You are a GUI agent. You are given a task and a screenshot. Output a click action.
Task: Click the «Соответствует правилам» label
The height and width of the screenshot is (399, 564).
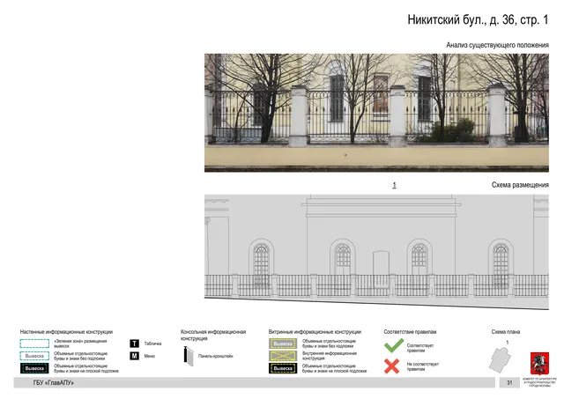tap(420, 348)
